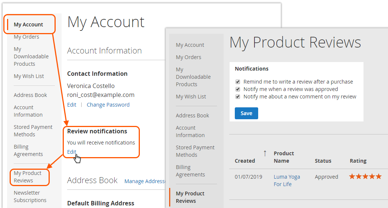Click the sort arrow above the Created column
388x208 pixels.
(265, 153)
